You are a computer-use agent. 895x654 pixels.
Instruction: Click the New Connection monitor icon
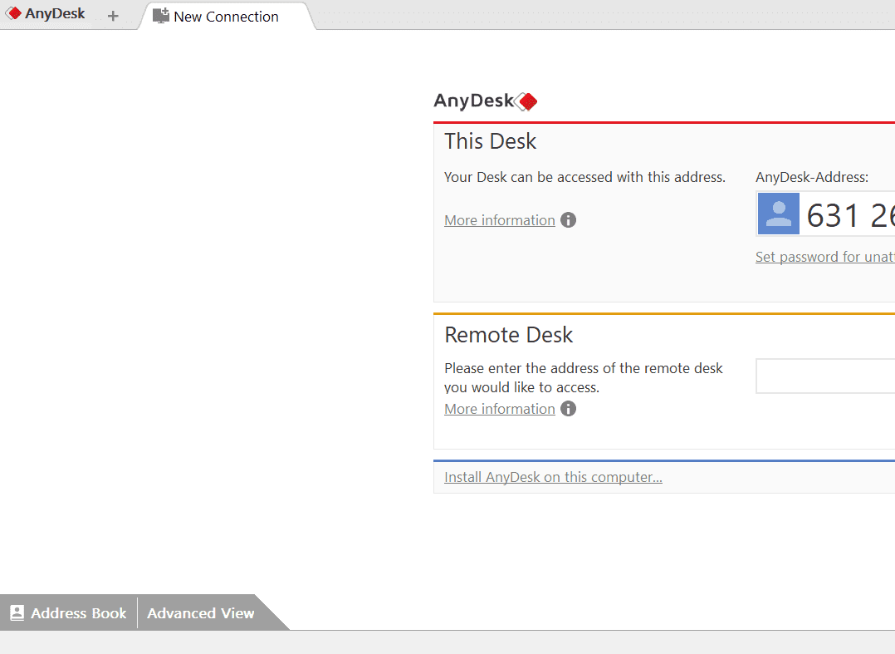161,16
